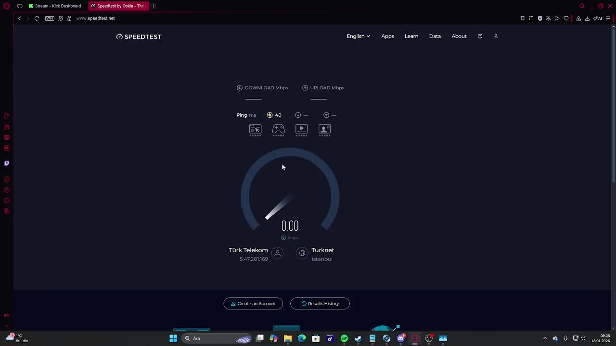Open the GX Corner gamepad icon

click(x=20, y=6)
